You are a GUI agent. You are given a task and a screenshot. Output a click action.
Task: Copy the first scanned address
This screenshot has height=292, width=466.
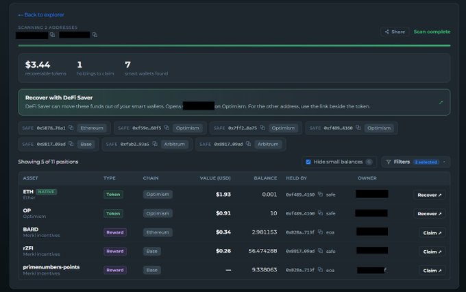52,35
